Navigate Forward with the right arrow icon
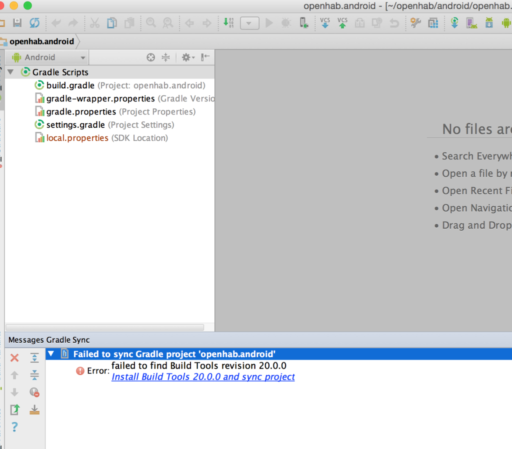This screenshot has height=449, width=512. click(206, 23)
